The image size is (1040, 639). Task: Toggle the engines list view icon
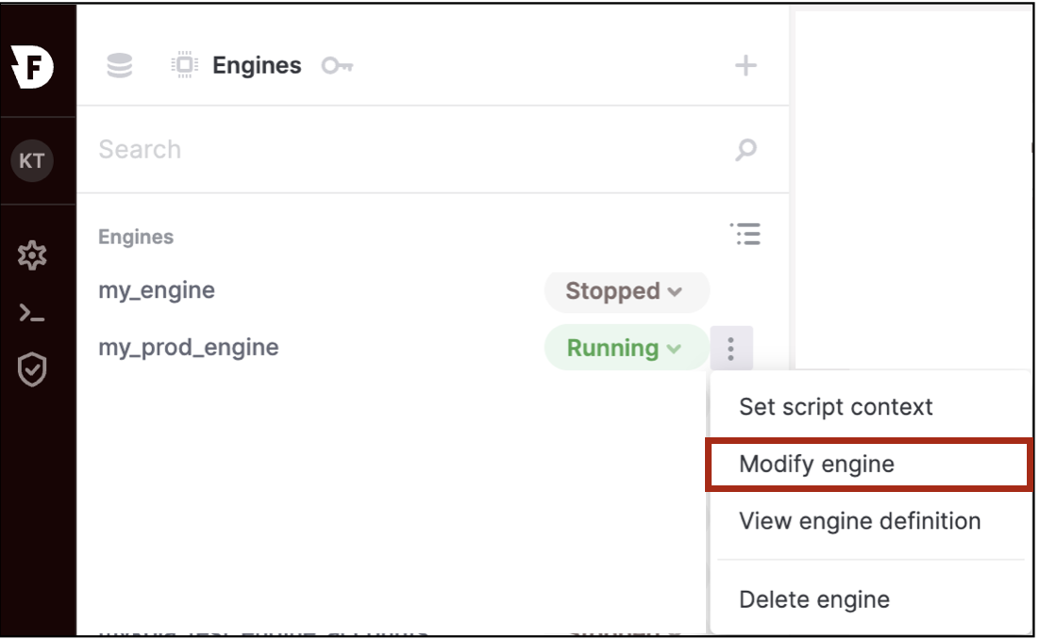[x=746, y=234]
